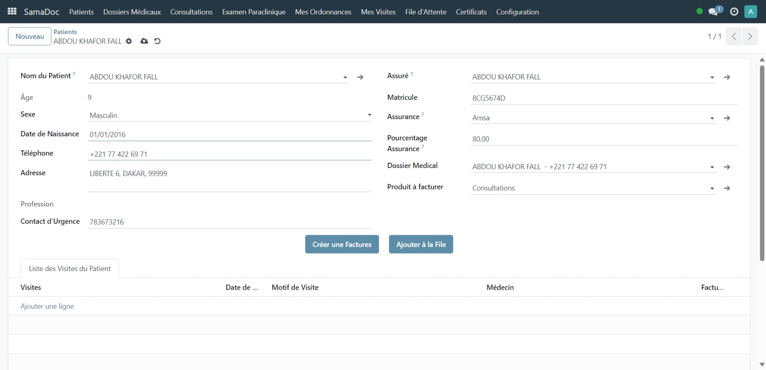Open the apps grid menu icon
Image resolution: width=766 pixels, height=370 pixels.
pos(12,11)
